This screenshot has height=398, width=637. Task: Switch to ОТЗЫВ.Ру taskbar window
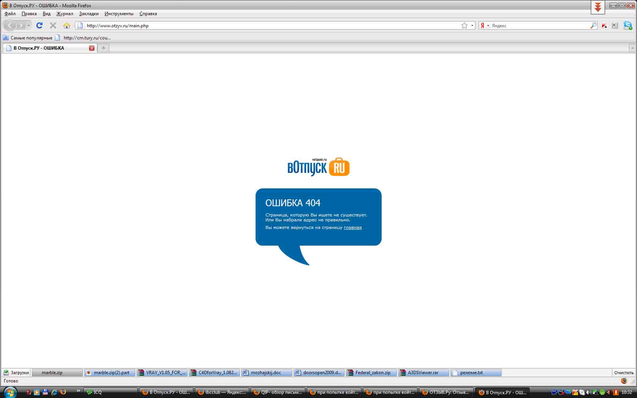click(x=447, y=392)
